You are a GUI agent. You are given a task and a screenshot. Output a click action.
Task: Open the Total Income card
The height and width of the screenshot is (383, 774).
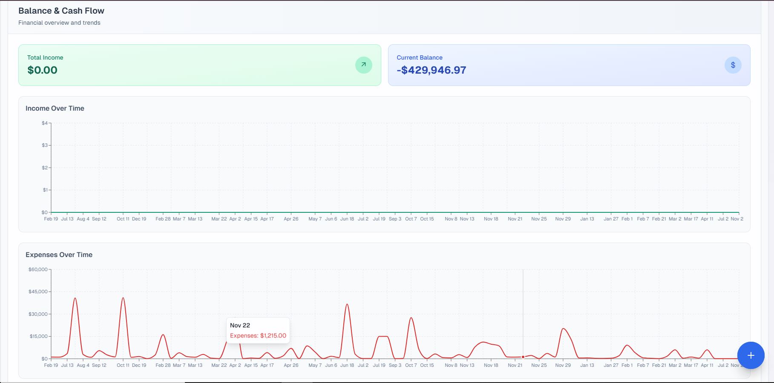pos(200,65)
